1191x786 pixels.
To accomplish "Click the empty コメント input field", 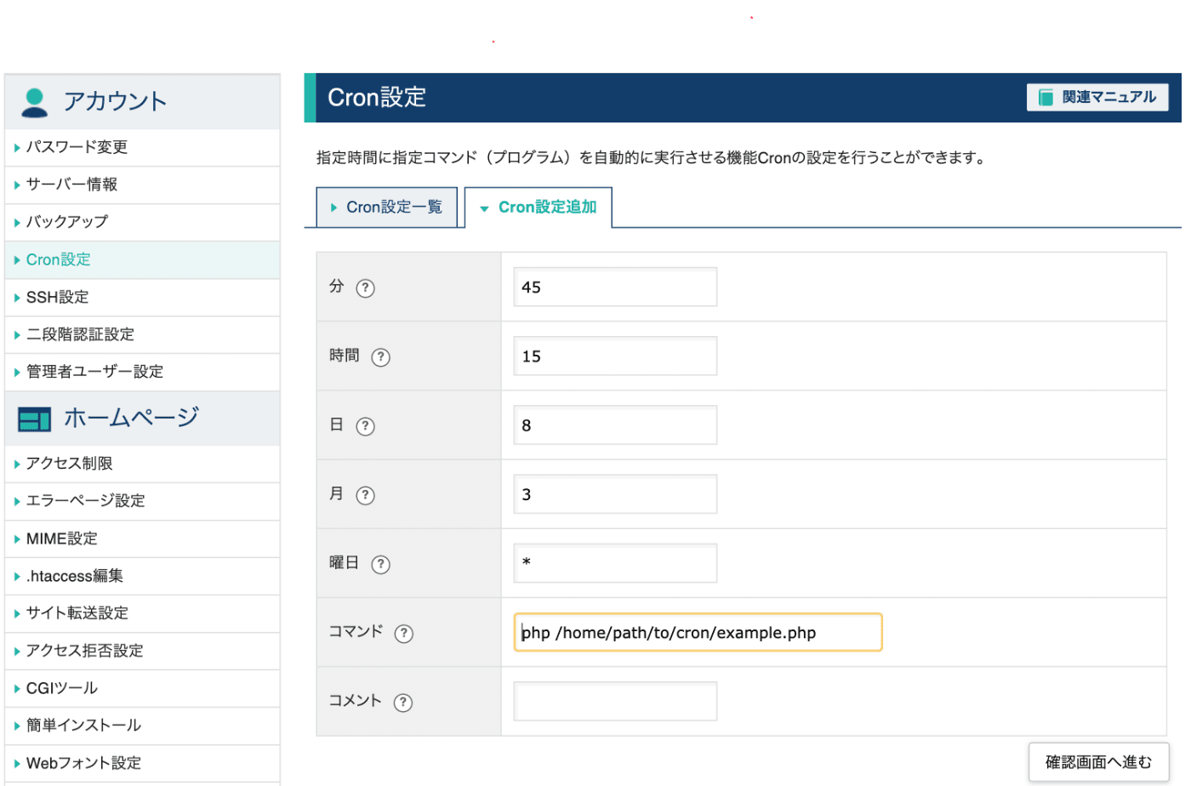I will tap(615, 701).
